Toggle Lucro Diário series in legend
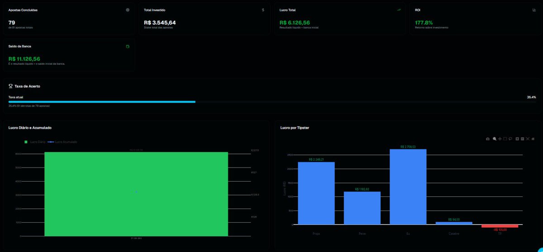 (x=35, y=142)
